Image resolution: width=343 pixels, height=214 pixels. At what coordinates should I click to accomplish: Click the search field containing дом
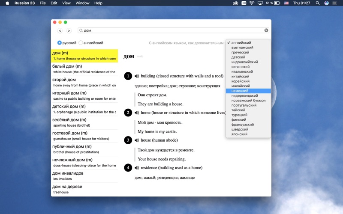pos(173,30)
